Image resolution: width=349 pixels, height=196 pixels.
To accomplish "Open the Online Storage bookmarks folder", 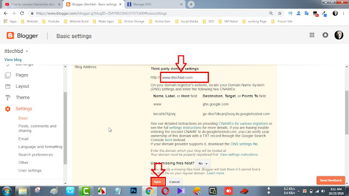I will pyautogui.click(x=131, y=21).
